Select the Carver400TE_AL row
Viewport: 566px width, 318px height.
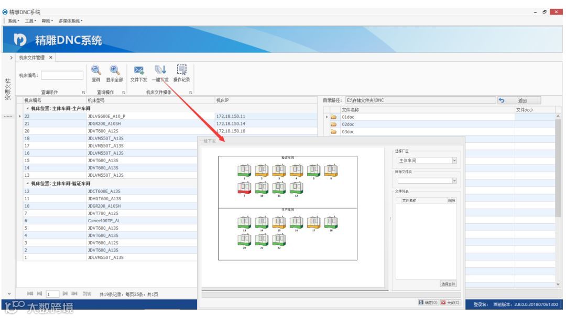(x=110, y=221)
